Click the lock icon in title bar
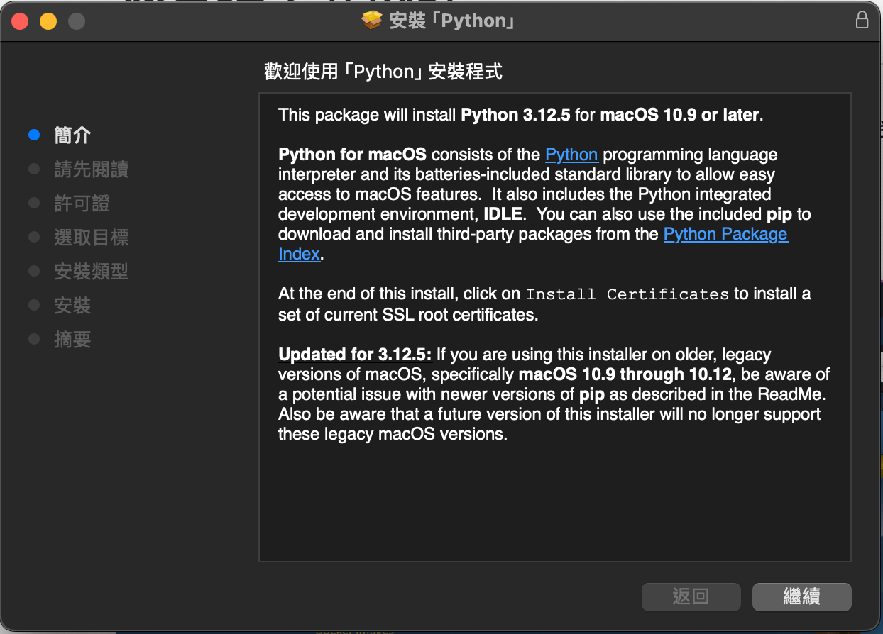The width and height of the screenshot is (883, 634). coord(862,21)
